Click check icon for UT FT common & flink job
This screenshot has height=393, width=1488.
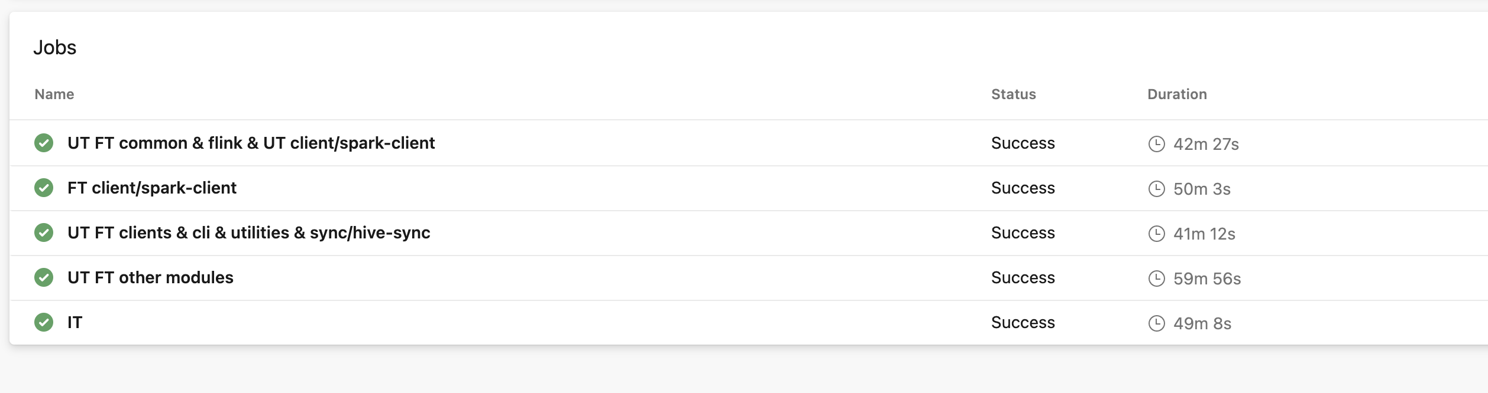(x=44, y=143)
